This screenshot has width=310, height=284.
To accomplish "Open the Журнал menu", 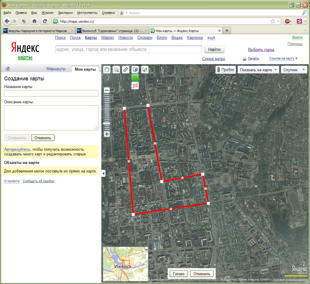I will (47, 13).
